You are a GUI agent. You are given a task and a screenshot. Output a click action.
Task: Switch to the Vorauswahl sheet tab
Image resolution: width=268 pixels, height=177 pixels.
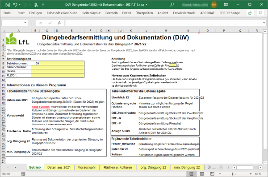[x=87, y=168]
